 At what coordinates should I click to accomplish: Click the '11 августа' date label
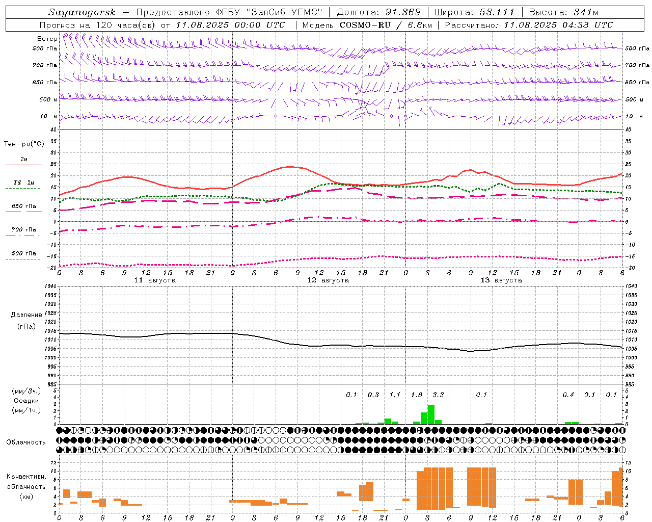[x=155, y=280]
